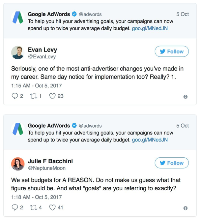Open info icon on Julie Bacchini's tweet
The image size is (200, 219).
(x=186, y=208)
